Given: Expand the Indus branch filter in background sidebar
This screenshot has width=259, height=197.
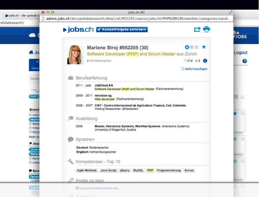Looking at the screenshot, I should coord(30,128).
